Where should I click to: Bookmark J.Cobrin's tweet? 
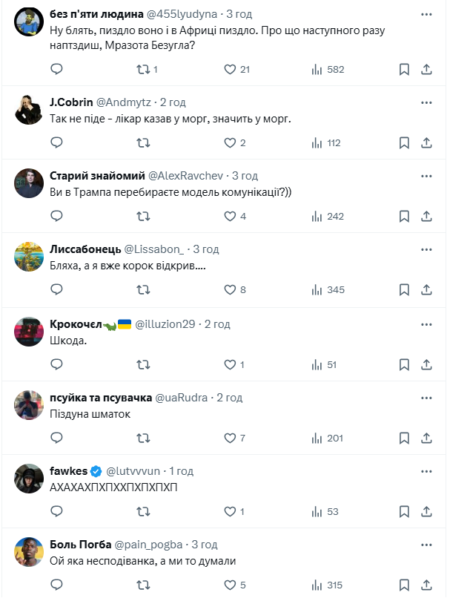[404, 142]
